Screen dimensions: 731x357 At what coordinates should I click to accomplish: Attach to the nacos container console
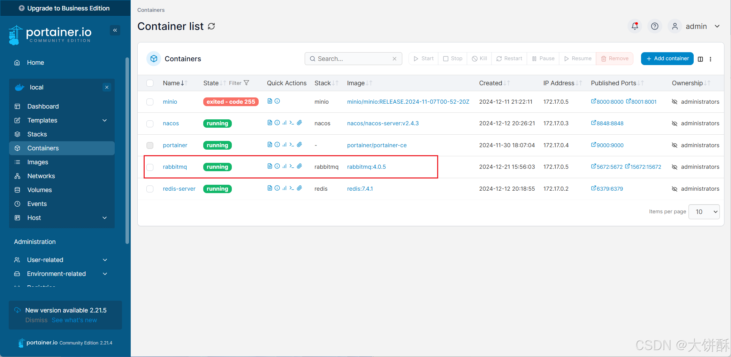click(299, 123)
